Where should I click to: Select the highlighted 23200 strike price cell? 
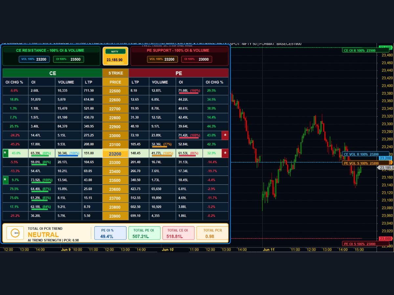(x=115, y=153)
